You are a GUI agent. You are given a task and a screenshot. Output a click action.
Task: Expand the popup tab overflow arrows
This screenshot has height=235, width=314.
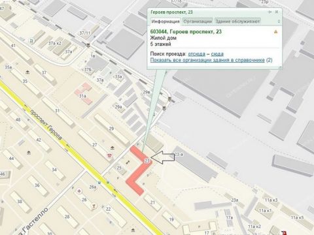click(279, 22)
